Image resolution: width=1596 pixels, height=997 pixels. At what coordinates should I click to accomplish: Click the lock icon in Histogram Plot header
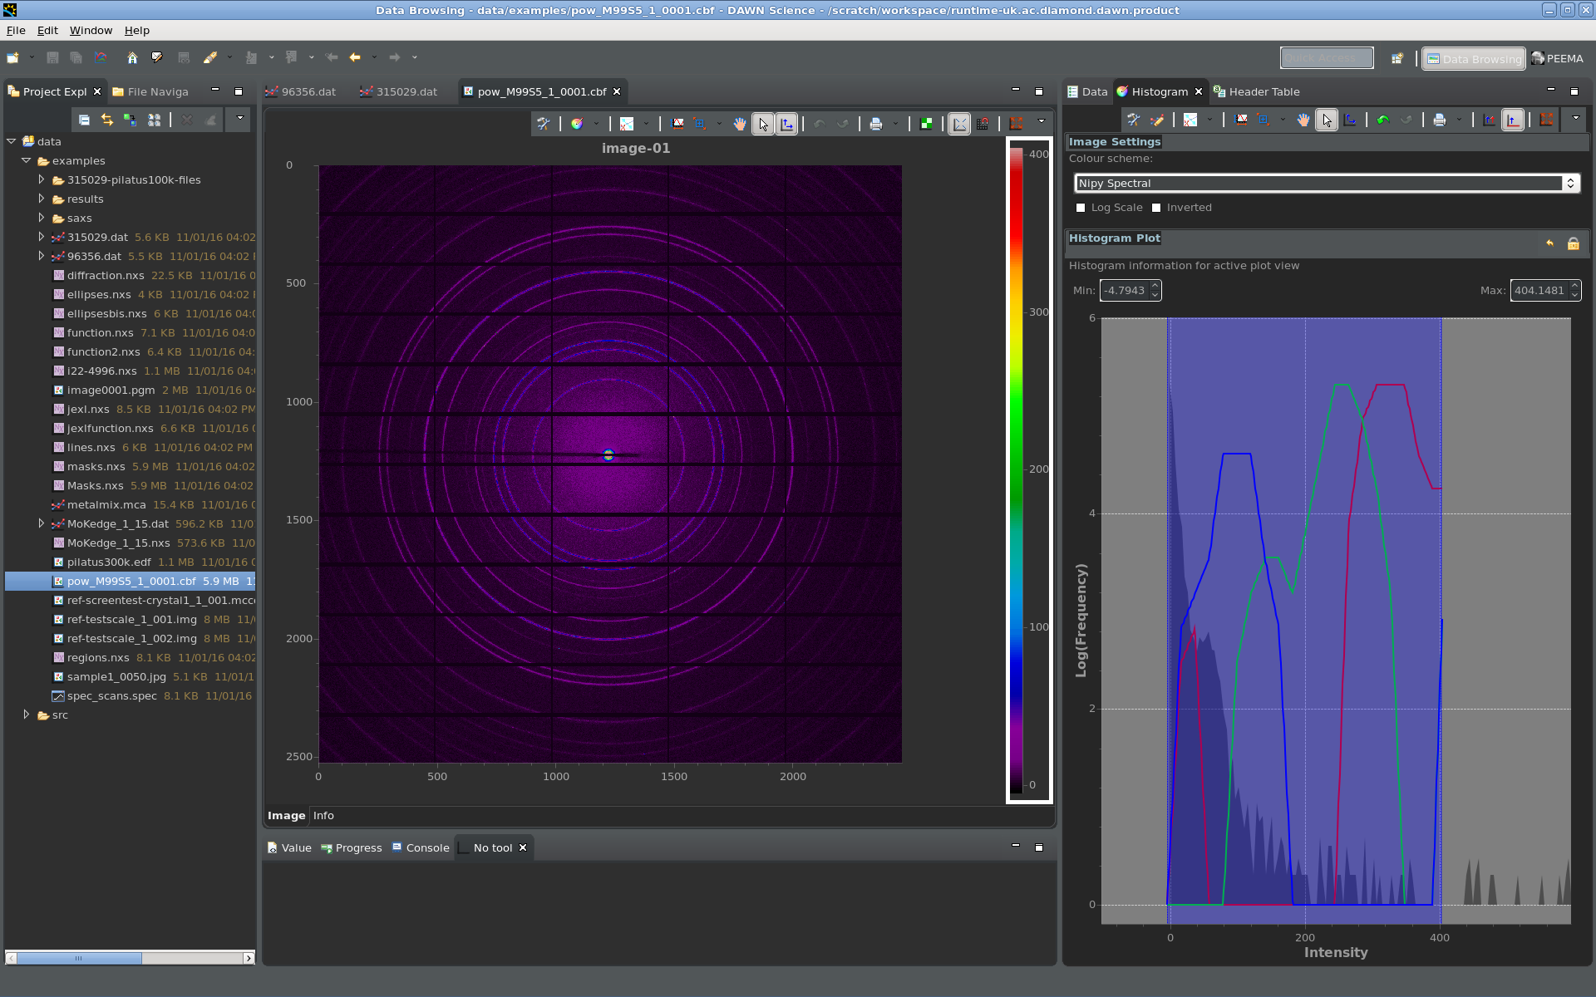(x=1573, y=243)
